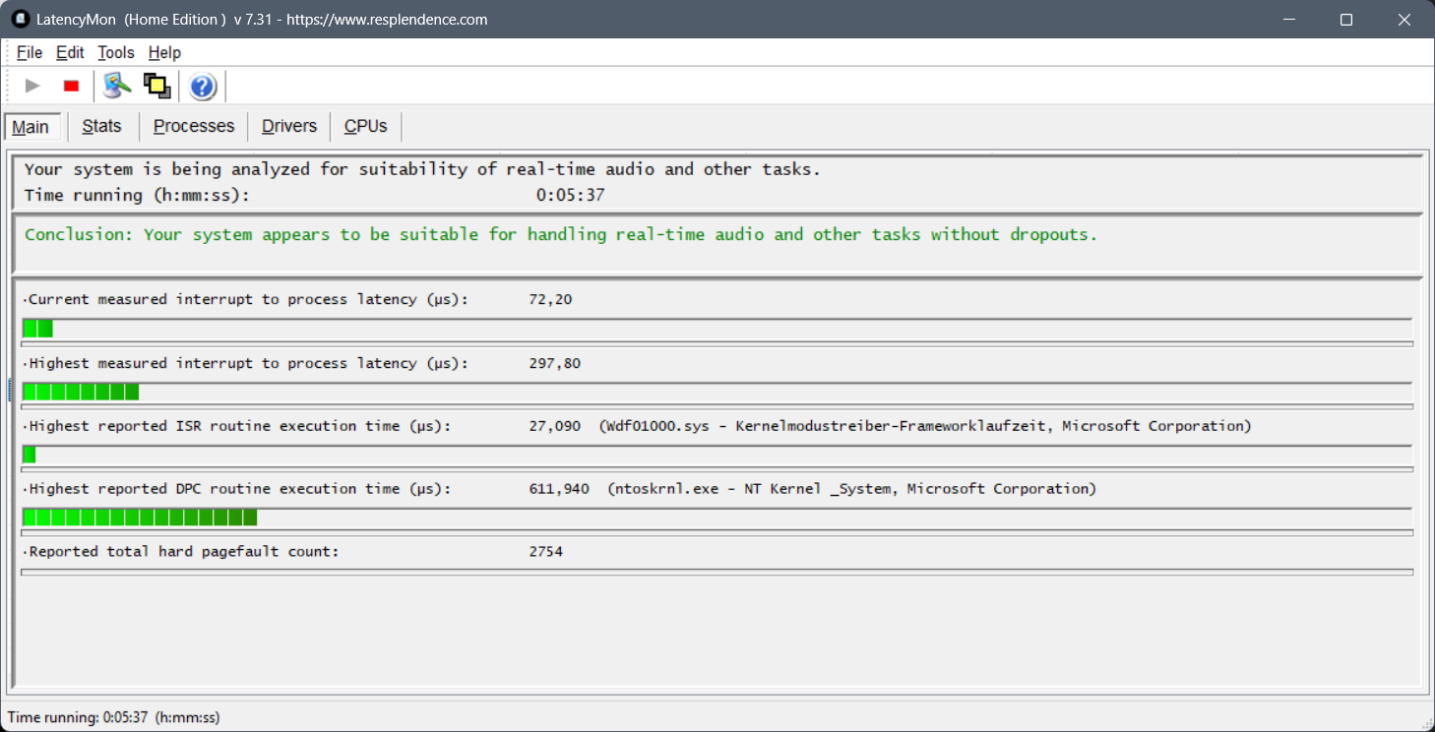
Task: Stop the monitor with red square
Action: click(71, 87)
